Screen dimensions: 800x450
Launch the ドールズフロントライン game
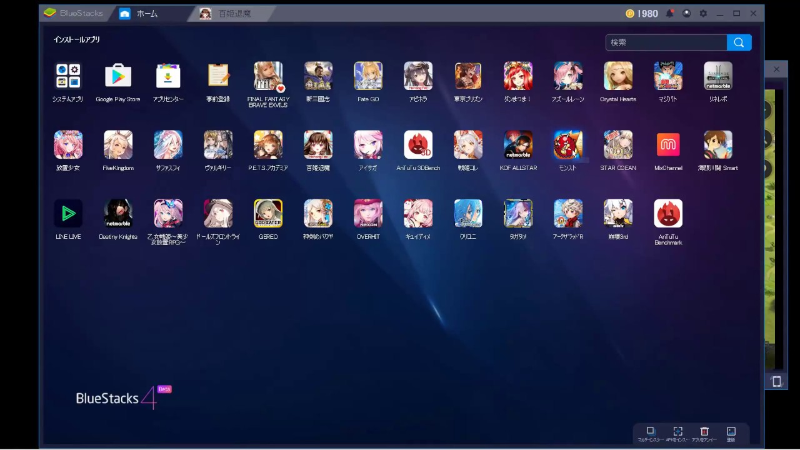[218, 213]
